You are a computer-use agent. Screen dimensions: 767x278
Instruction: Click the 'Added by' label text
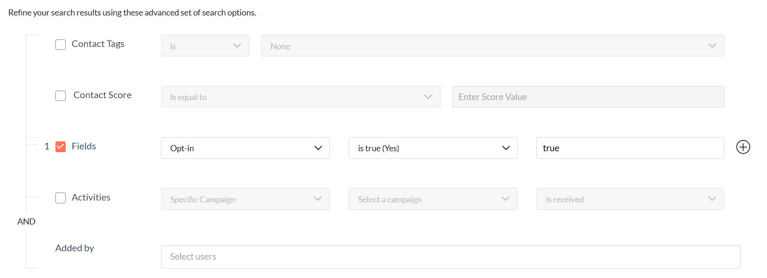coord(75,248)
